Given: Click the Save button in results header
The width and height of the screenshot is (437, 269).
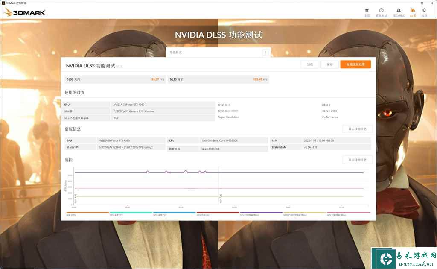Looking at the screenshot, I should point(329,64).
